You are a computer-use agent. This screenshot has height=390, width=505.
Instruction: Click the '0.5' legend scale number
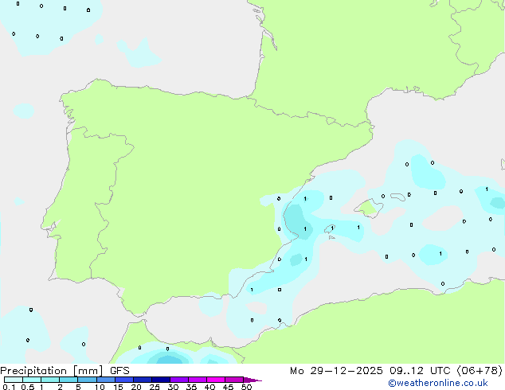tap(28, 387)
